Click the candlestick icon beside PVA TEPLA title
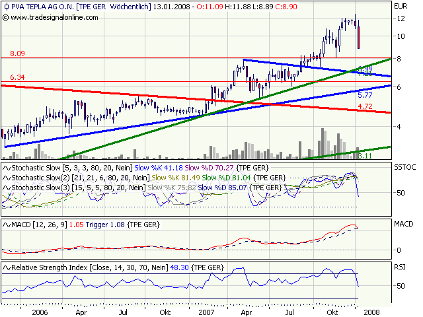 6,7
